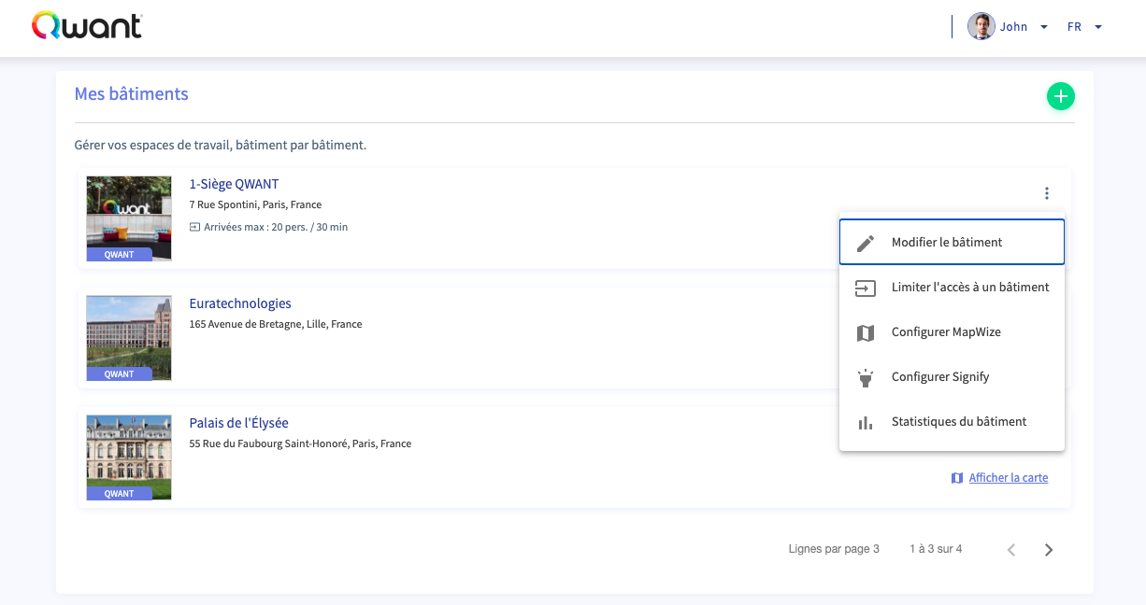The width and height of the screenshot is (1146, 605).
Task: Open FR language dropdown
Action: (x=1085, y=27)
